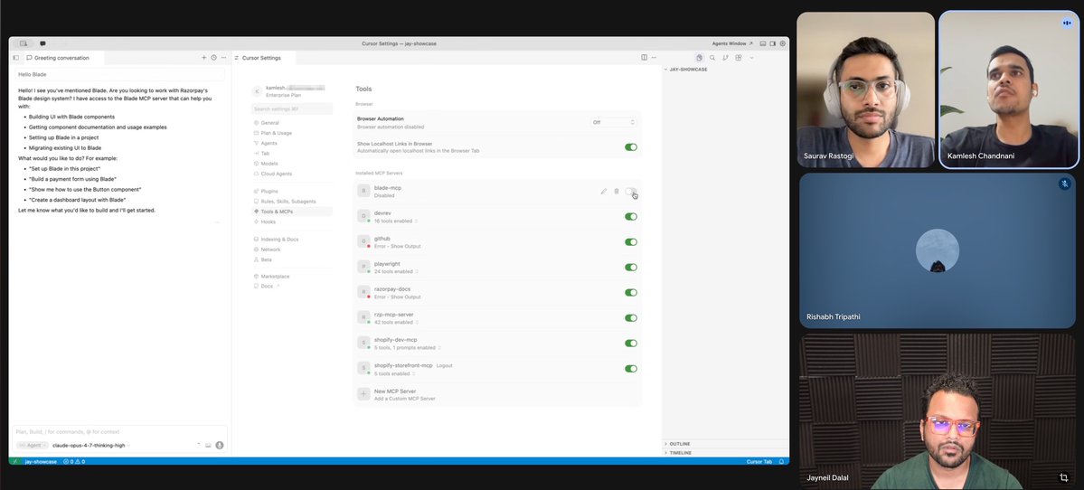Click microphone voice input button
This screenshot has height=490, width=1084.
pos(220,446)
